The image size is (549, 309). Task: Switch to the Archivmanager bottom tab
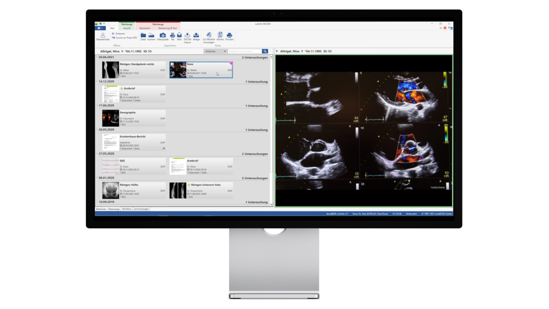point(141,209)
